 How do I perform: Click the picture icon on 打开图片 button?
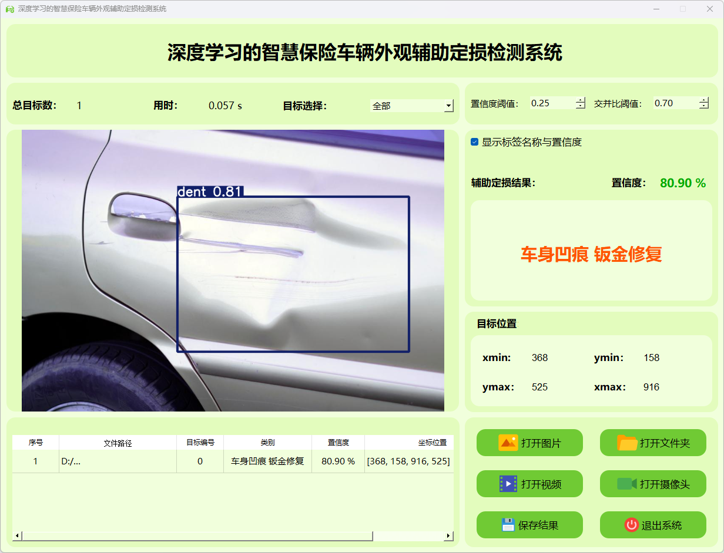pos(508,443)
